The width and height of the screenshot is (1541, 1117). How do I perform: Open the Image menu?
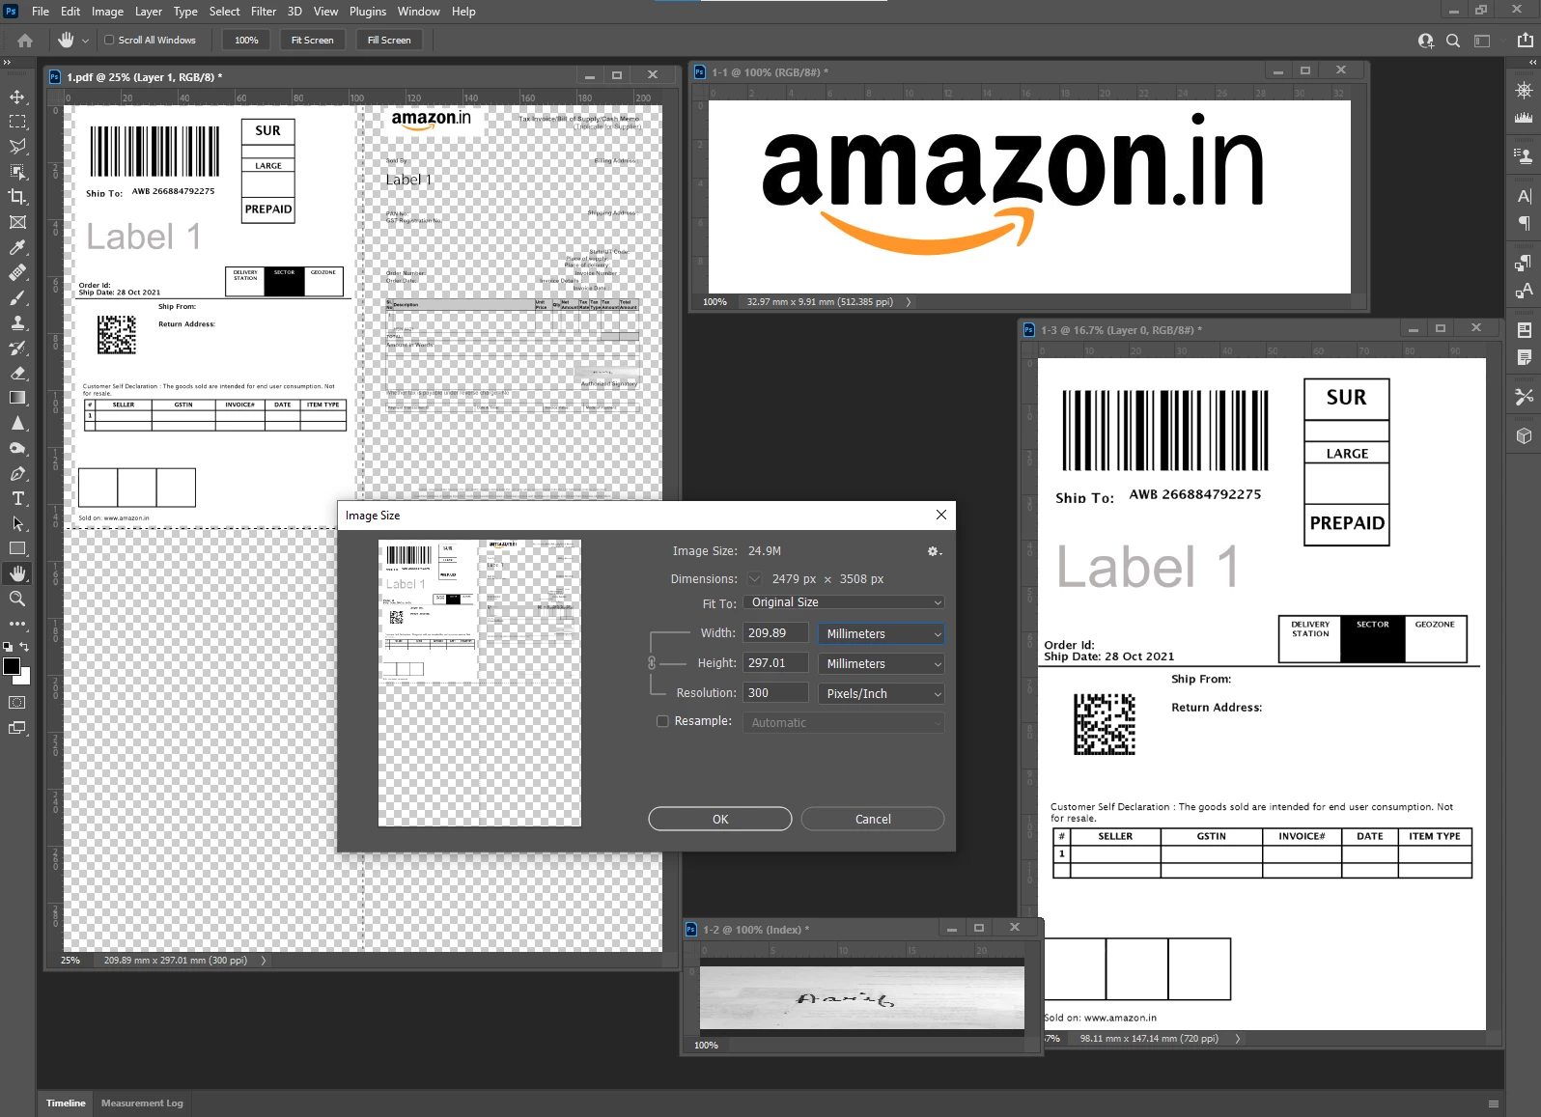pyautogui.click(x=107, y=12)
